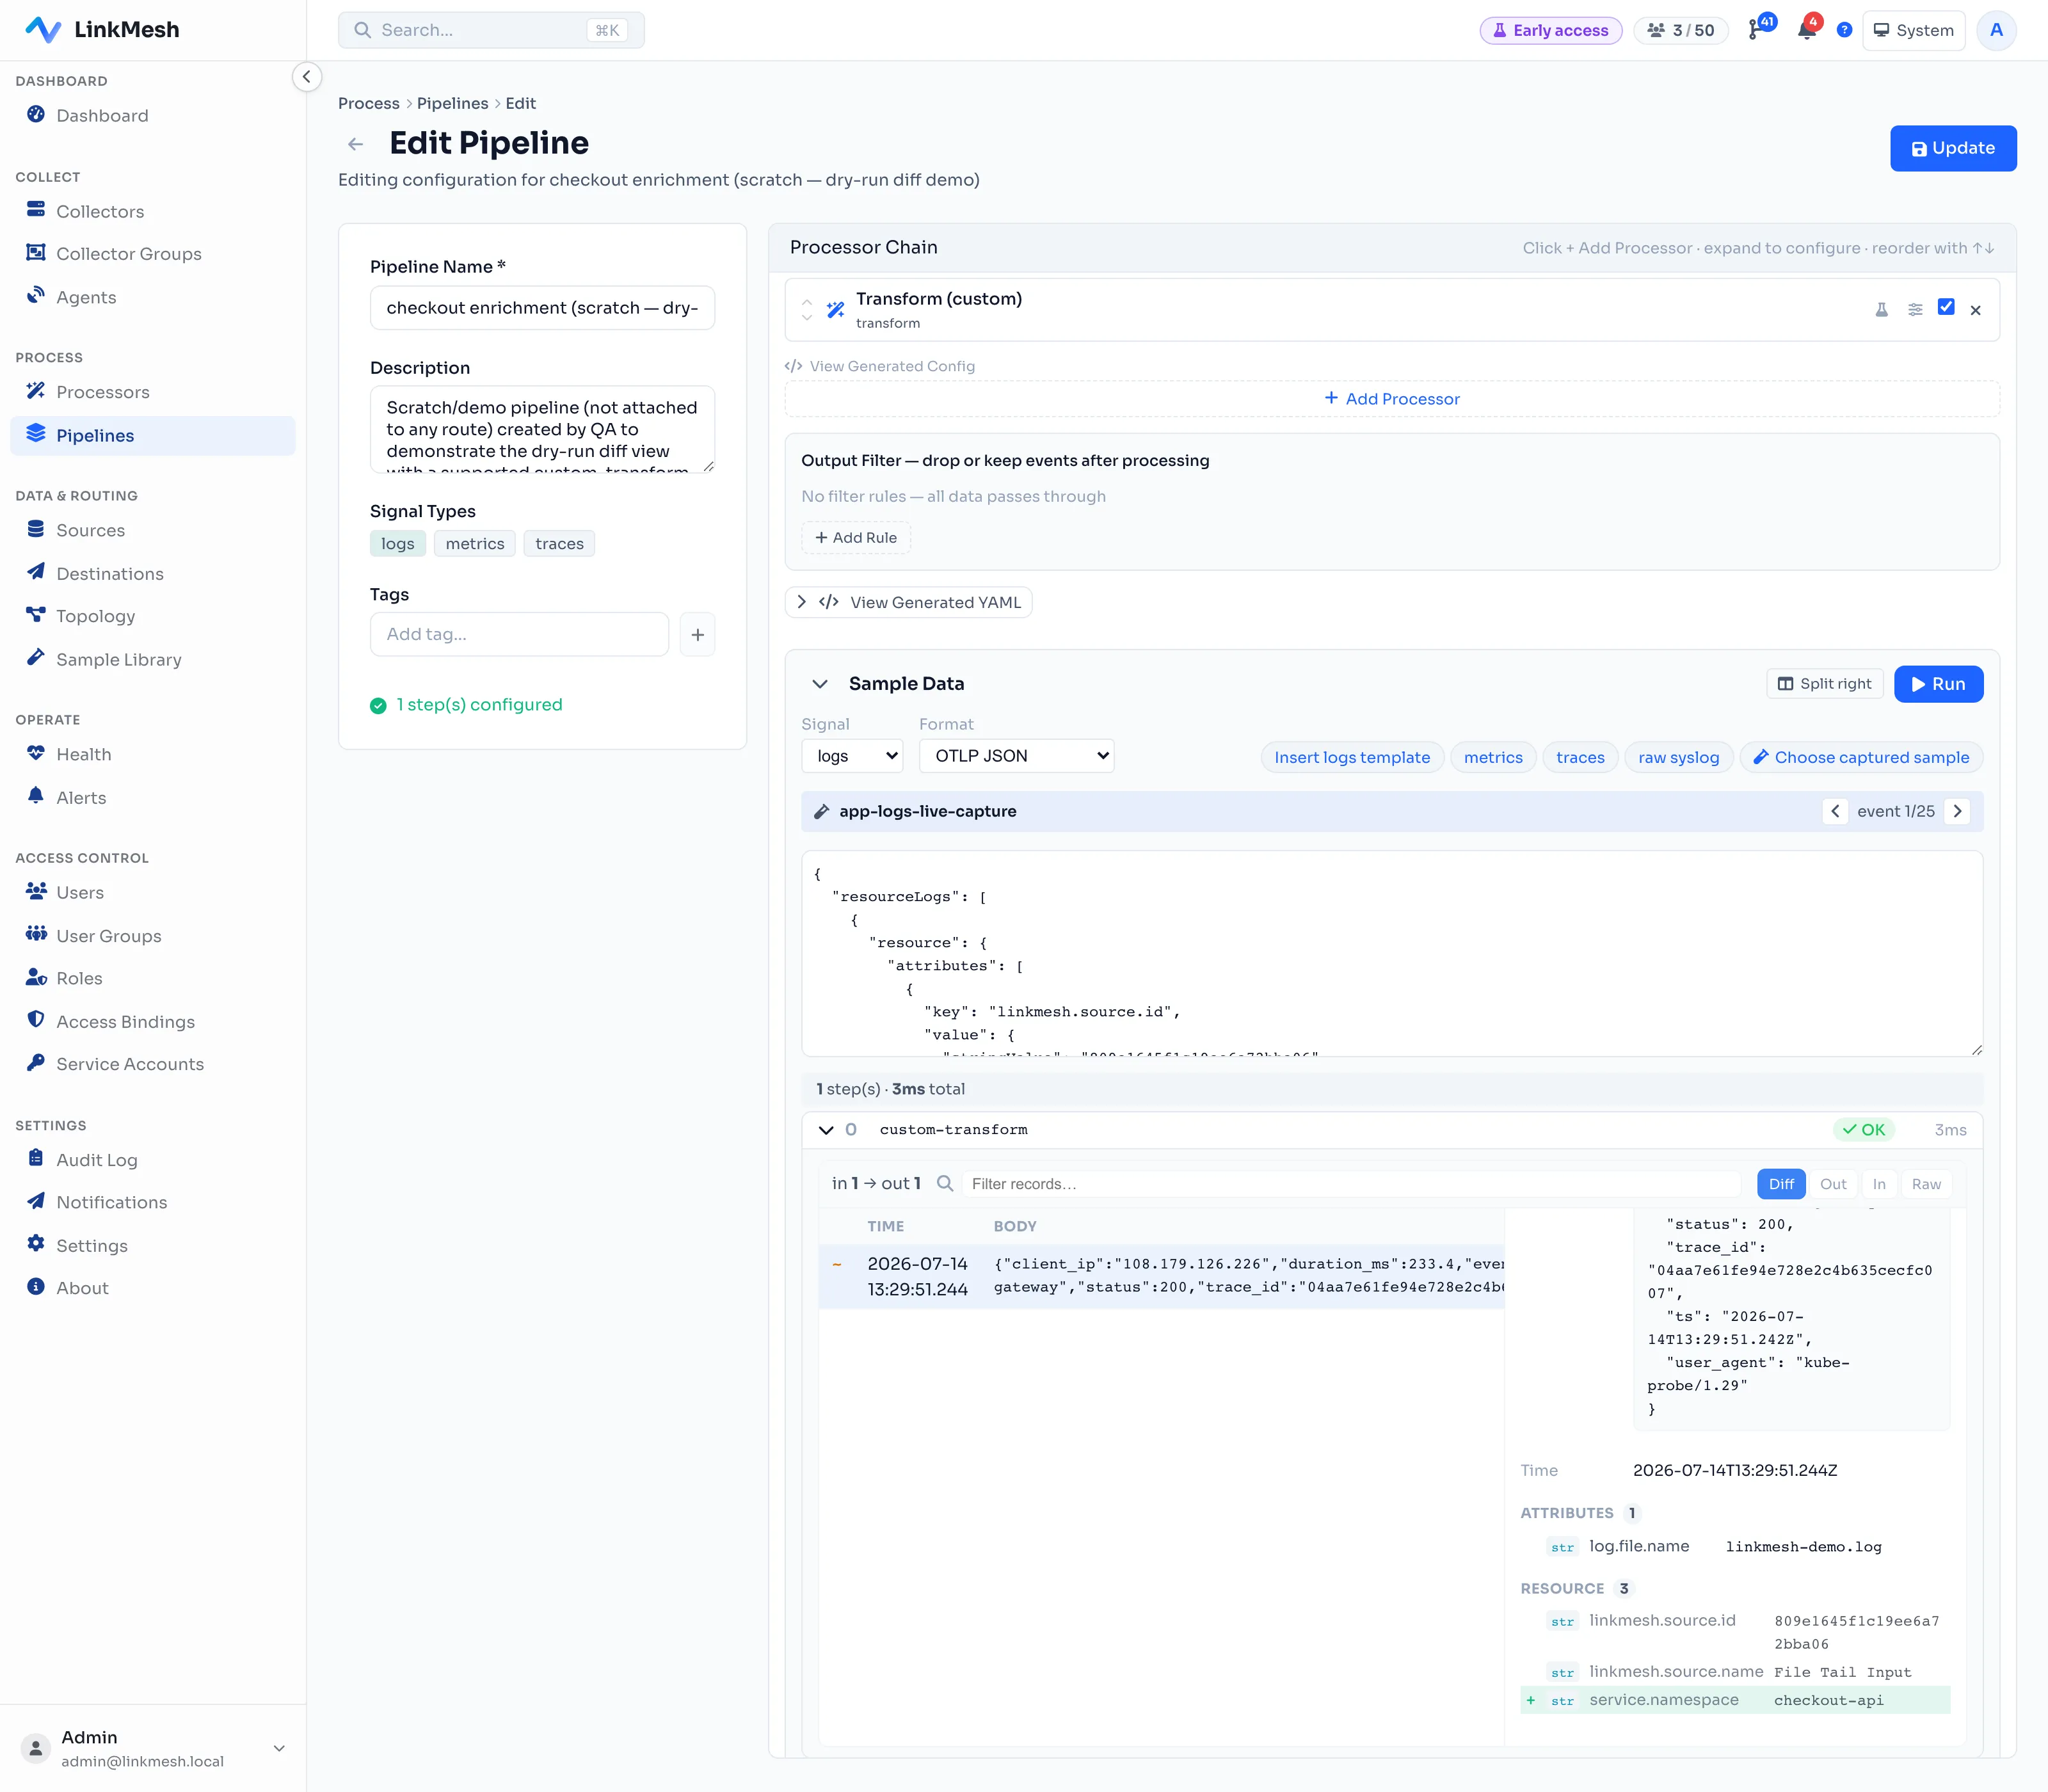The width and height of the screenshot is (2048, 1792).
Task: Click Pipelines in the breadcrumb
Action: point(452,103)
